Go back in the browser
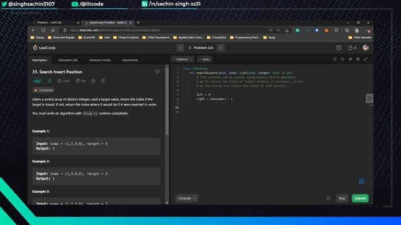The height and width of the screenshot is (225, 401). (x=34, y=30)
